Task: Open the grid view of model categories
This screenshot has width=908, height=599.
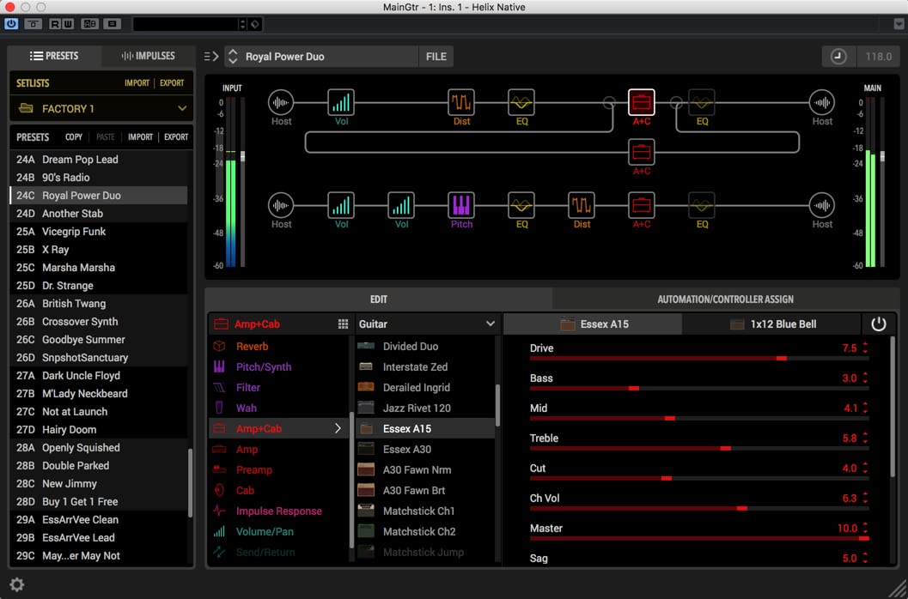Action: (x=343, y=324)
